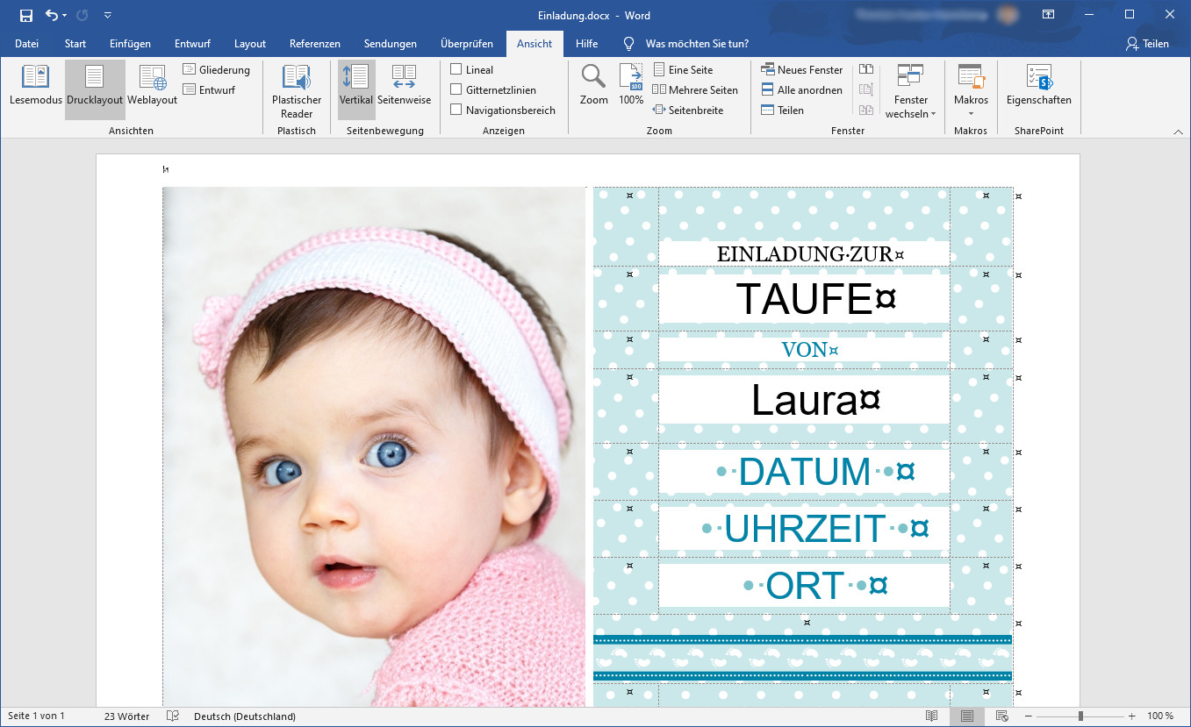This screenshot has height=727, width=1191.
Task: Switch to Lesemodus reading view
Action: coord(35,86)
